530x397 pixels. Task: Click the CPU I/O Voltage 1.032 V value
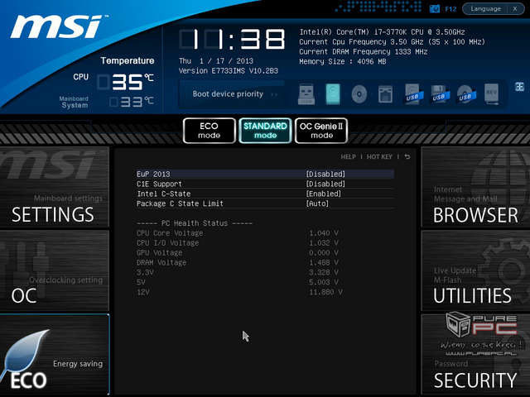coord(324,243)
